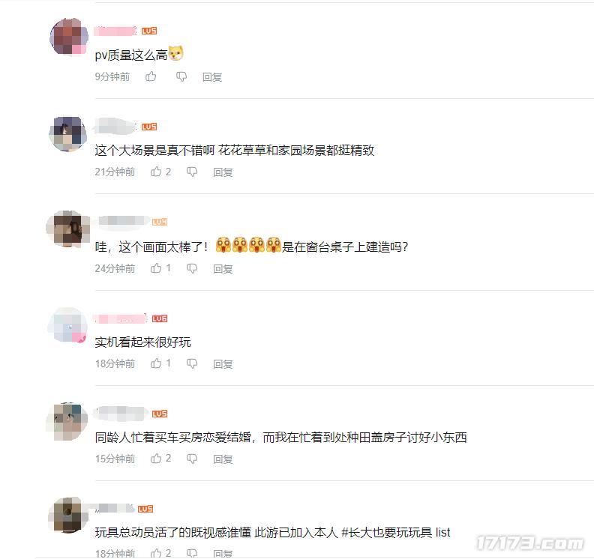Open avatar of '玩具总动员' commenter
This screenshot has width=594, height=559.
[x=67, y=515]
